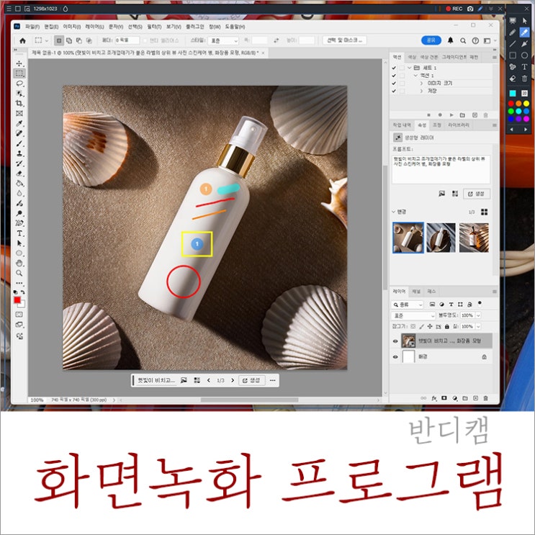Select the Clone Stamp tool
Screen dimensions: 535x535
click(19, 153)
